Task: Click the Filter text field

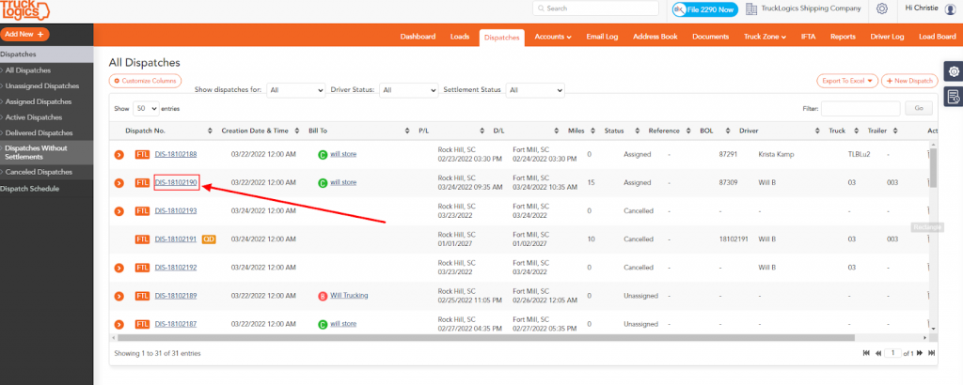Action: click(860, 108)
